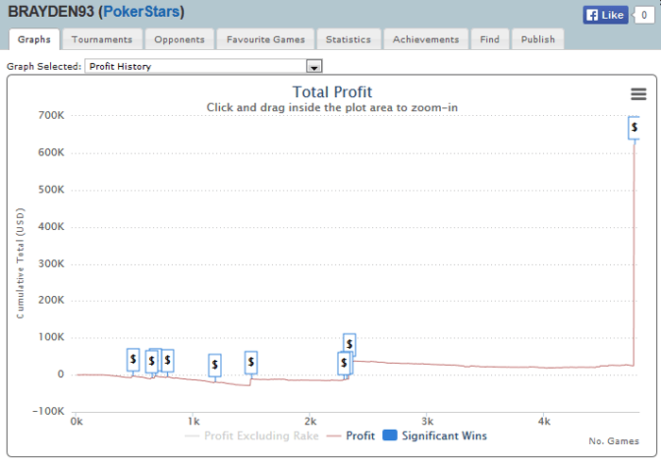Toggle the Profit legend series
The image size is (661, 461).
[x=350, y=436]
